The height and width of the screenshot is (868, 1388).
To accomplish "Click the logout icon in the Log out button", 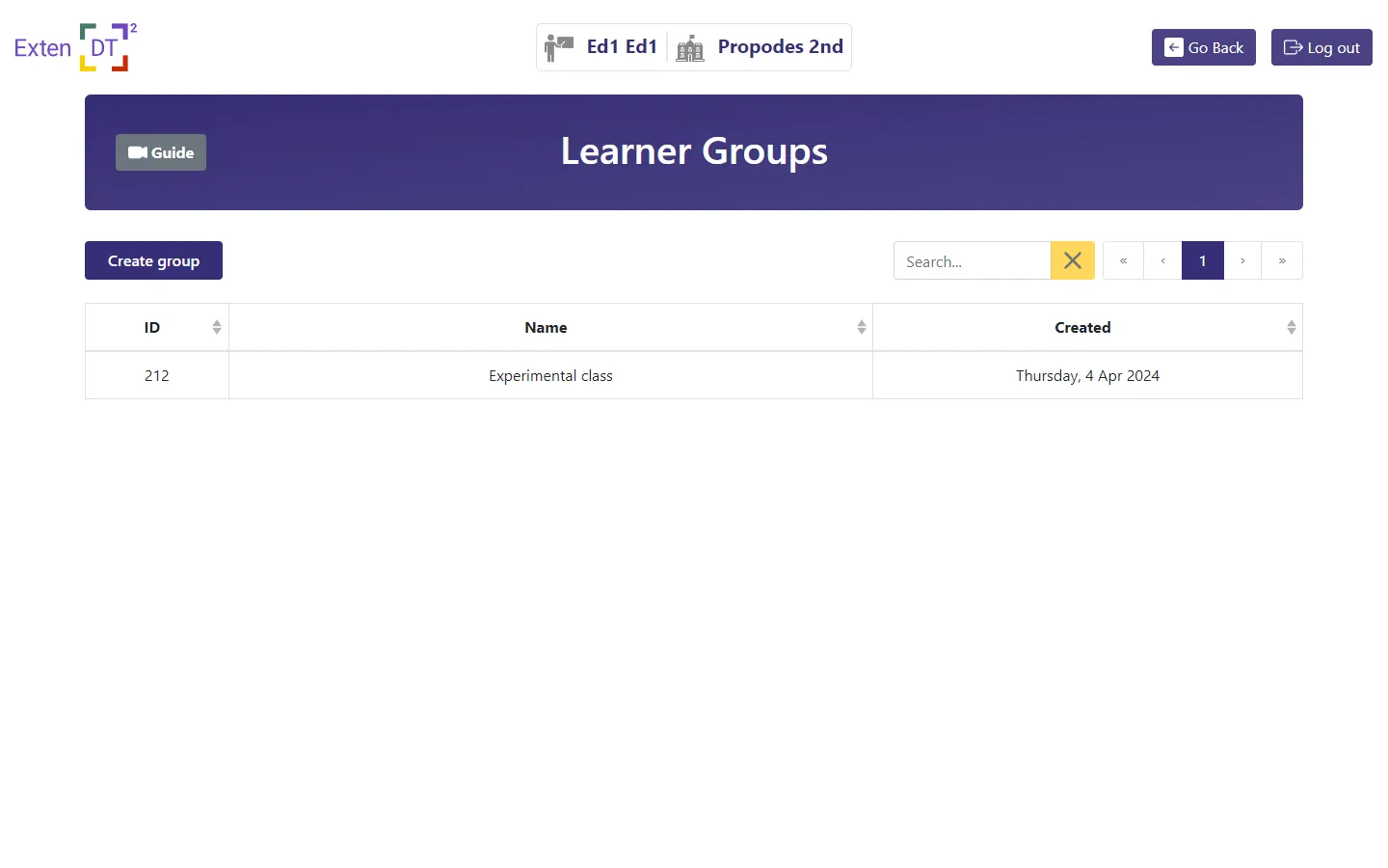I will click(x=1293, y=46).
